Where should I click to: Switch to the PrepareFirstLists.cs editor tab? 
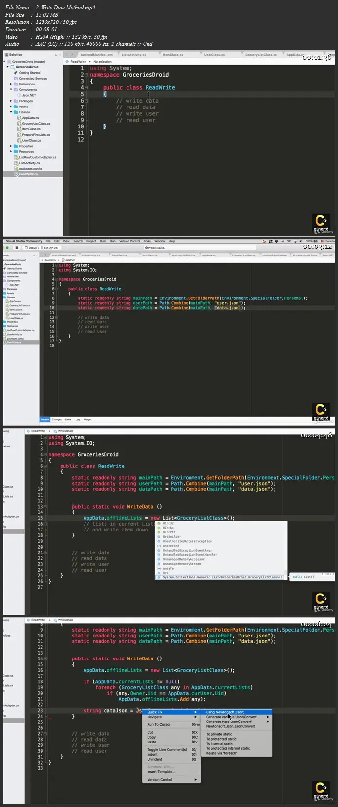pos(244,255)
